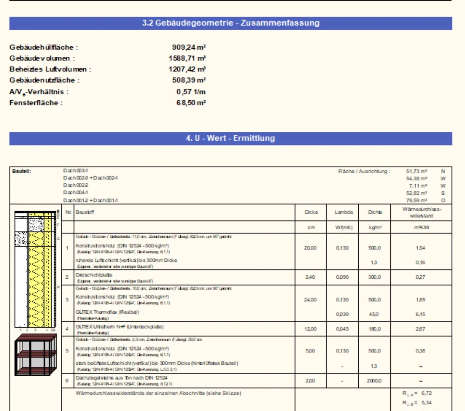Select the Beheiztes Luftvolumen label
This screenshot has width=465, height=411.
[x=50, y=69]
